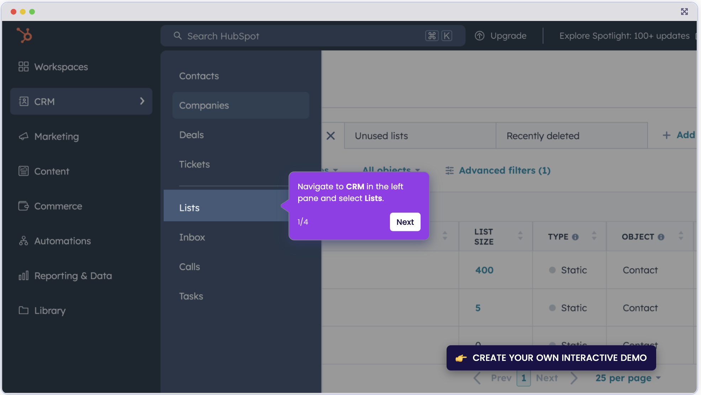Open the Library folder icon
Viewport: 701px width, 395px height.
[x=23, y=310]
